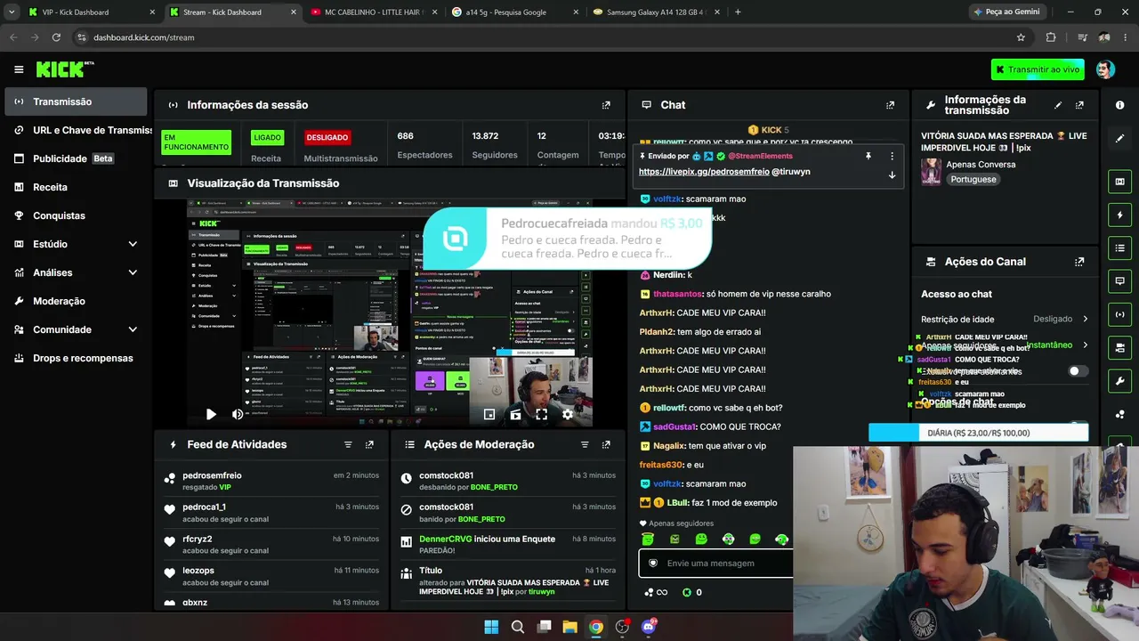Select Transmissão in the sidebar

click(x=75, y=101)
